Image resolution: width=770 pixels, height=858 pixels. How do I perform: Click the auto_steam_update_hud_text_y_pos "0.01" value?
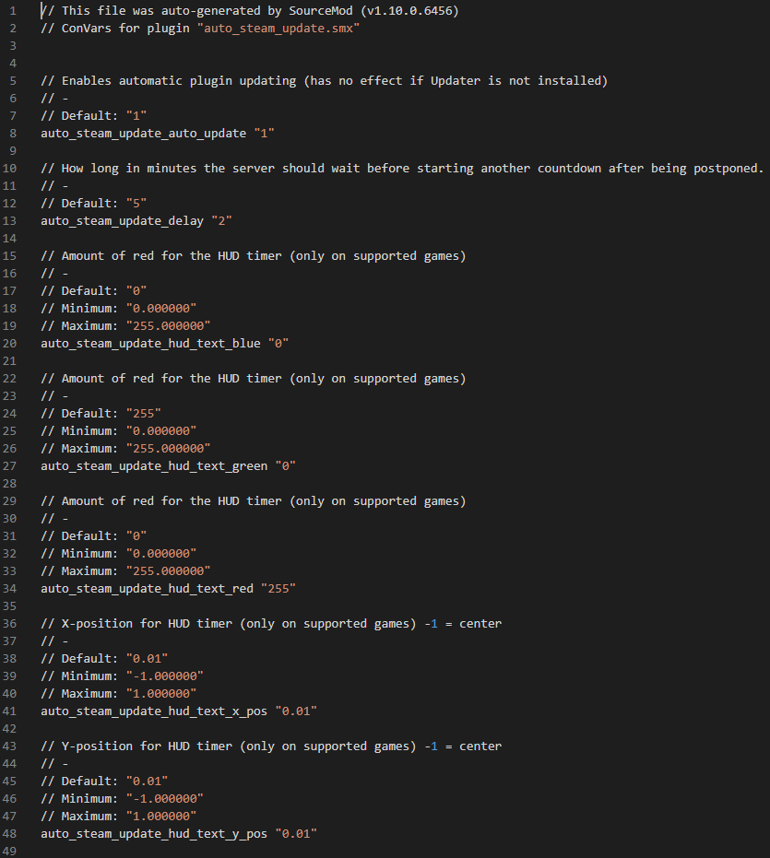click(x=296, y=833)
